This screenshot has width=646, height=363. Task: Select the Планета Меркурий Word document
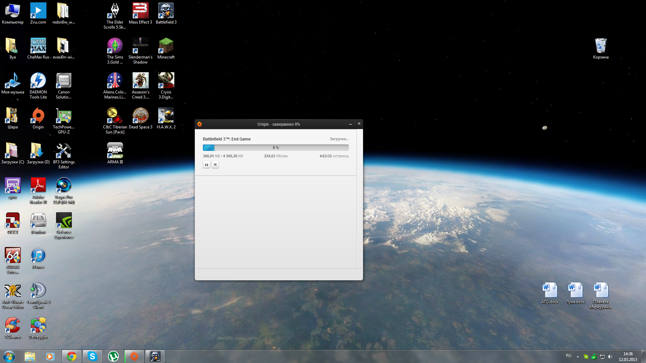[x=601, y=296]
